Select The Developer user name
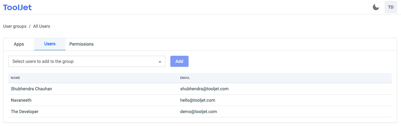Image resolution: width=401 pixels, height=126 pixels. 24,112
